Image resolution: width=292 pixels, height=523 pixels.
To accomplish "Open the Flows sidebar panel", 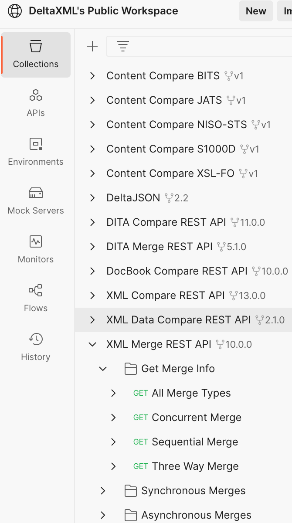I will pos(36,299).
